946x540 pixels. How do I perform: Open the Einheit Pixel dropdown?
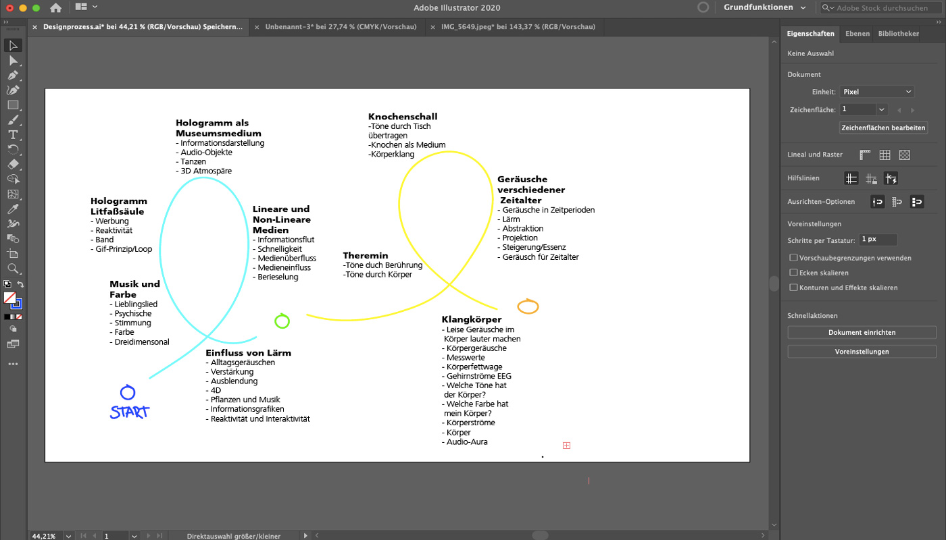click(x=877, y=92)
